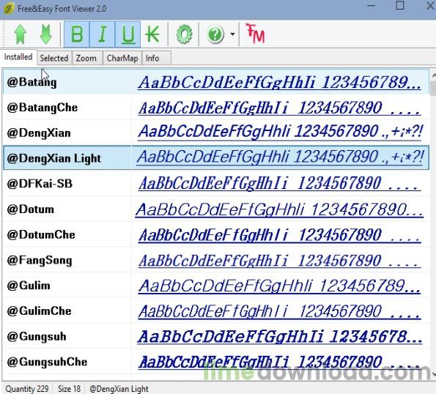This screenshot has width=436, height=394.
Task: Click the @BatangChe sample preview text
Action: coord(279,108)
